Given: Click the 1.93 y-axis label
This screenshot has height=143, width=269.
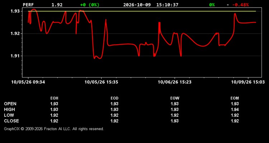Looking at the screenshot, I should 15,11.
